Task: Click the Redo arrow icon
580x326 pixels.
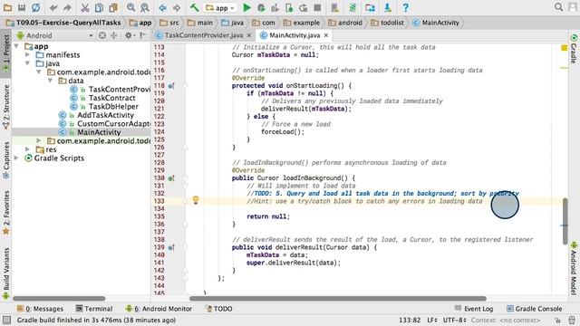Action: (67, 8)
